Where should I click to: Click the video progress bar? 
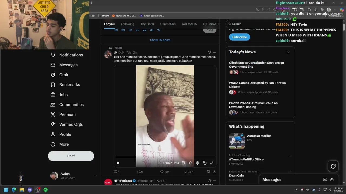[165, 157]
